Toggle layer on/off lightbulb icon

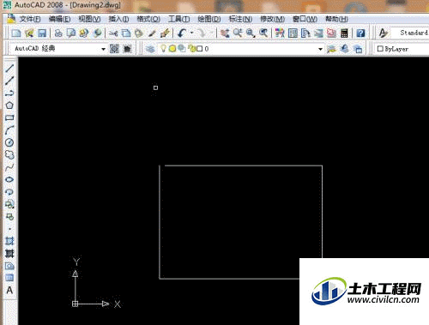coord(163,49)
